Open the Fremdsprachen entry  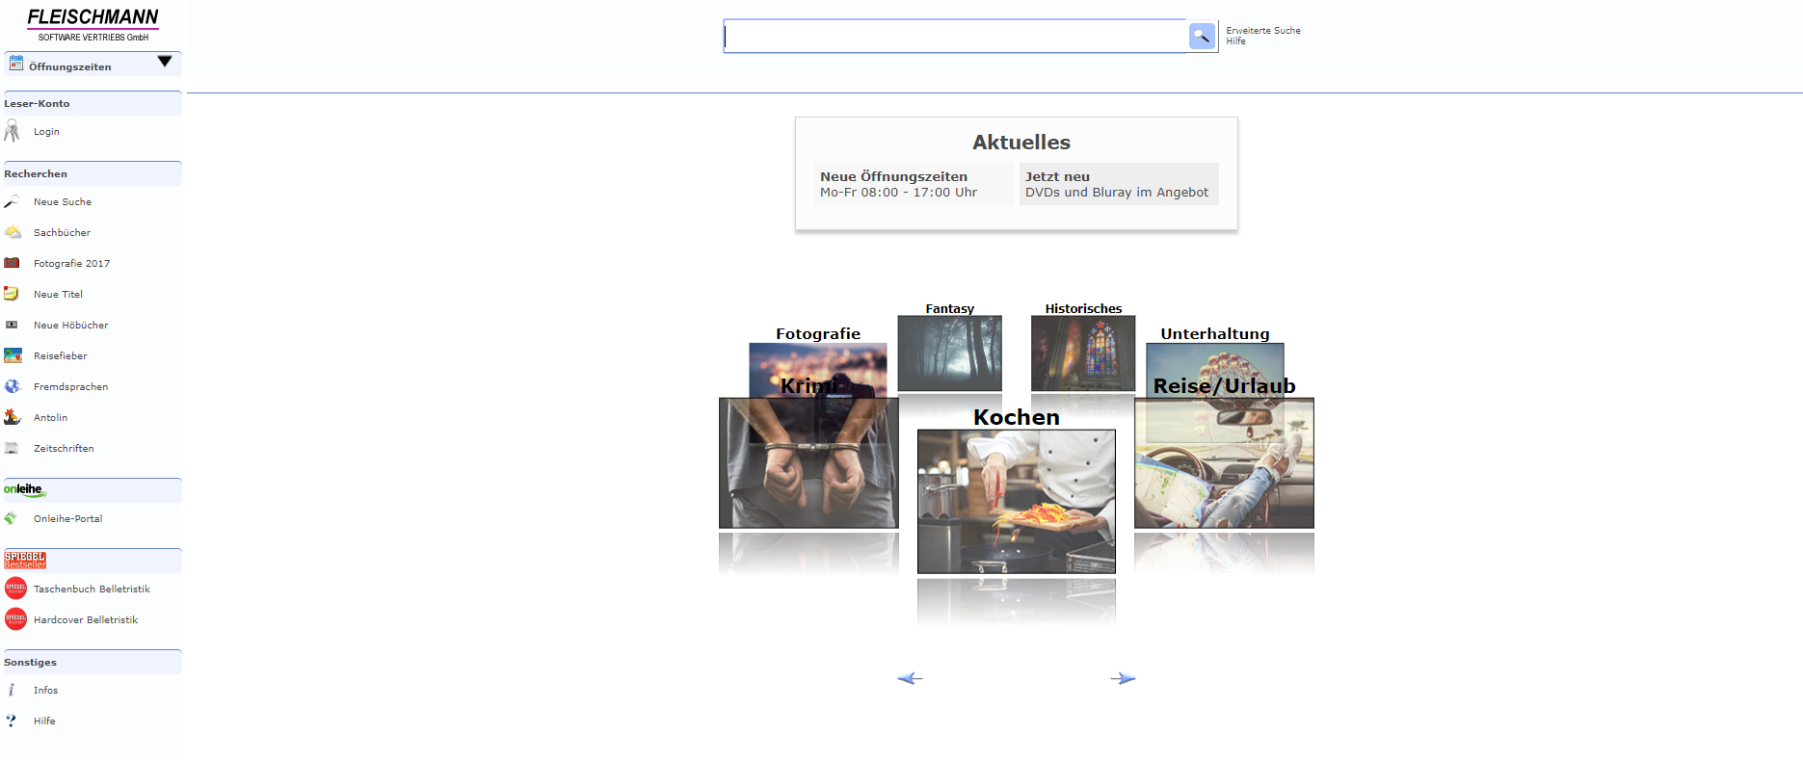click(x=70, y=387)
